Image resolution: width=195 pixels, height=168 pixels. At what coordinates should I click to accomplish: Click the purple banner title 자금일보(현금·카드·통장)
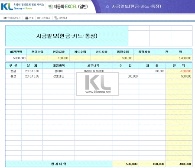click(x=136, y=6)
